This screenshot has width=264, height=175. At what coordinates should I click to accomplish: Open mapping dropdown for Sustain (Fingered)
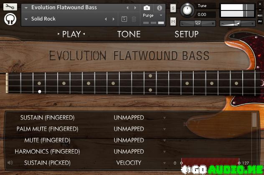165,118
